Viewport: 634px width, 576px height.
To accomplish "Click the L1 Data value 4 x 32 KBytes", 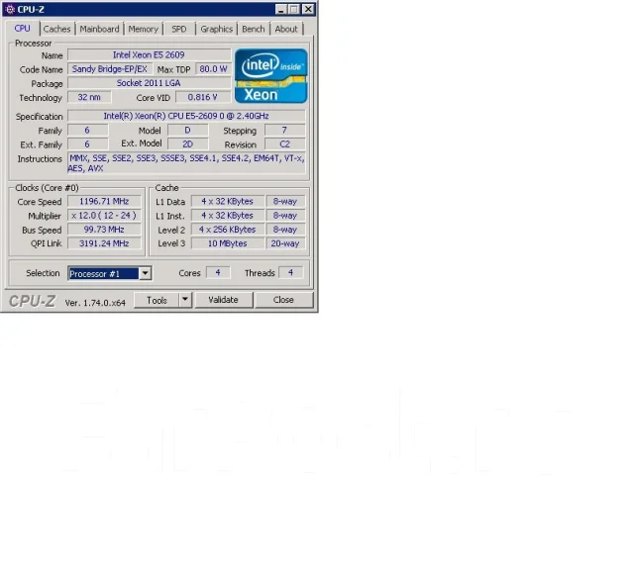I will 228,201.
